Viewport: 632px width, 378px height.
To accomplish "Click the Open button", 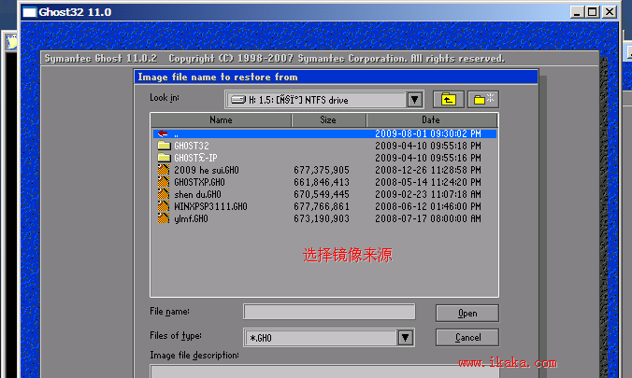I will pos(467,314).
